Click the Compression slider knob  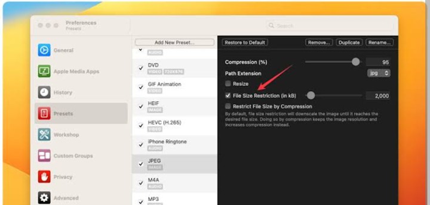pyautogui.click(x=356, y=62)
